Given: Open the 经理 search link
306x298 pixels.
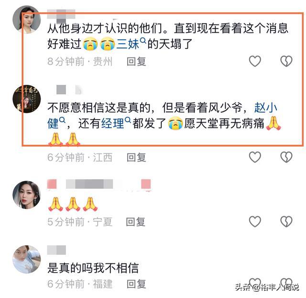Looking at the screenshot, I should coord(113,124).
